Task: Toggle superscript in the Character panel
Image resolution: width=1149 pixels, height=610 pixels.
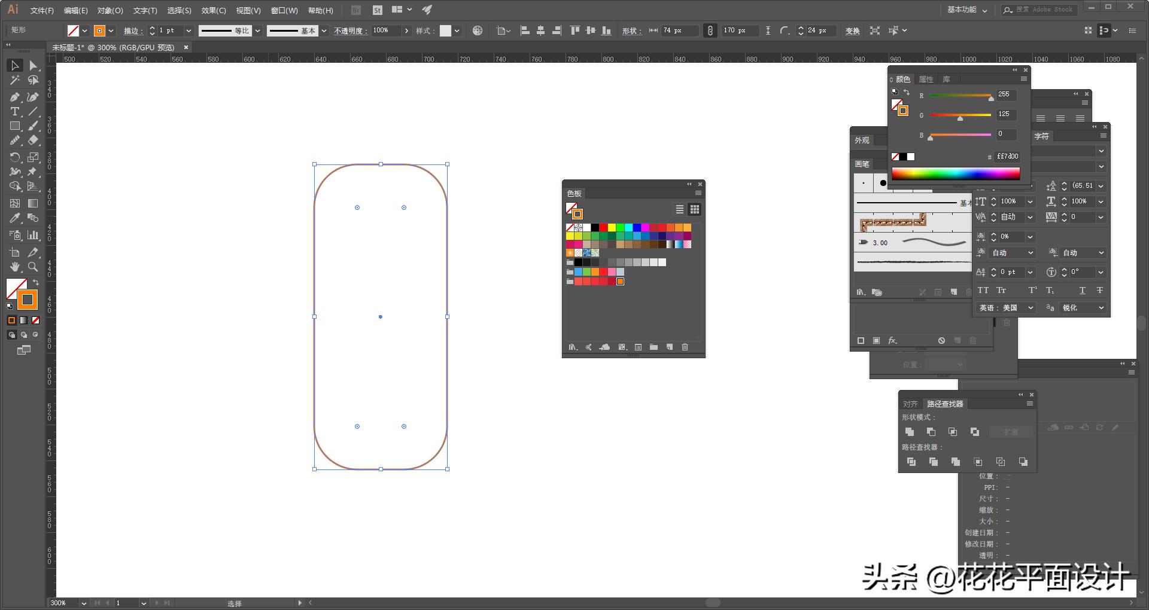Action: click(1032, 290)
